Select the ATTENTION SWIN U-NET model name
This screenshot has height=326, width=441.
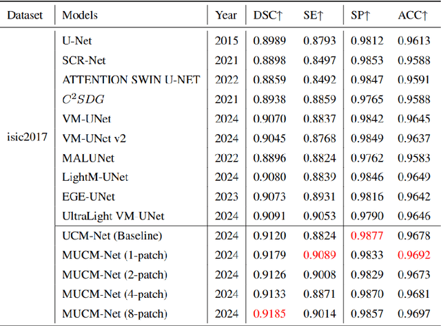coord(131,79)
